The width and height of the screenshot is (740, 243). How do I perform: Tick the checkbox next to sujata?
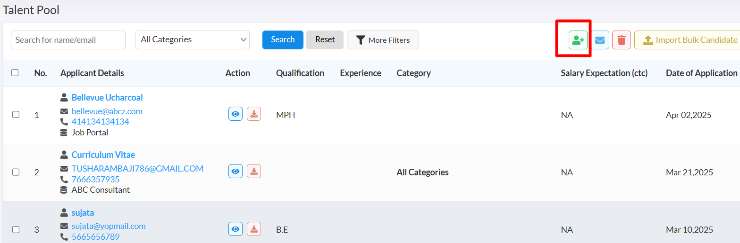(16, 229)
